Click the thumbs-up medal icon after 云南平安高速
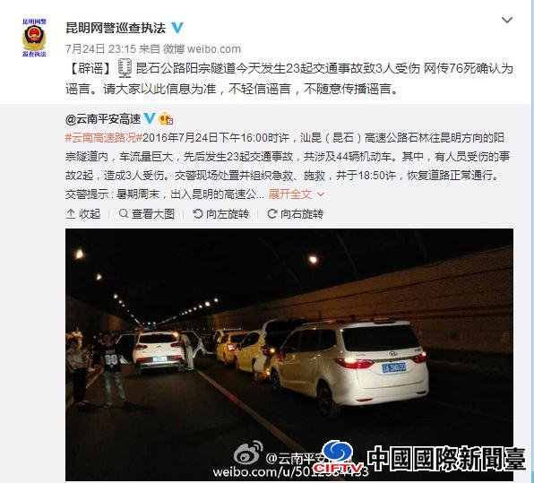The width and height of the screenshot is (534, 483). (x=166, y=118)
